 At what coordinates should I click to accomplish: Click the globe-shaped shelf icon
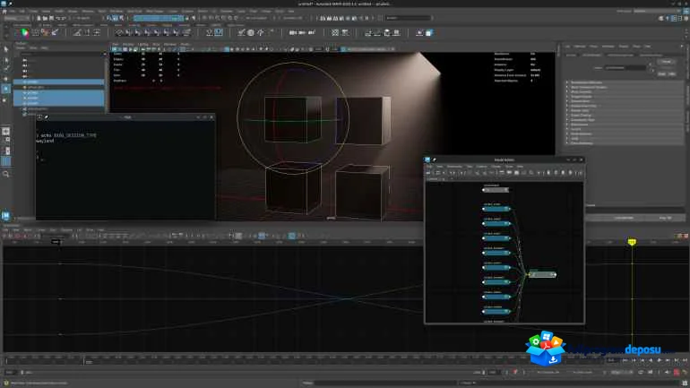coord(250,32)
